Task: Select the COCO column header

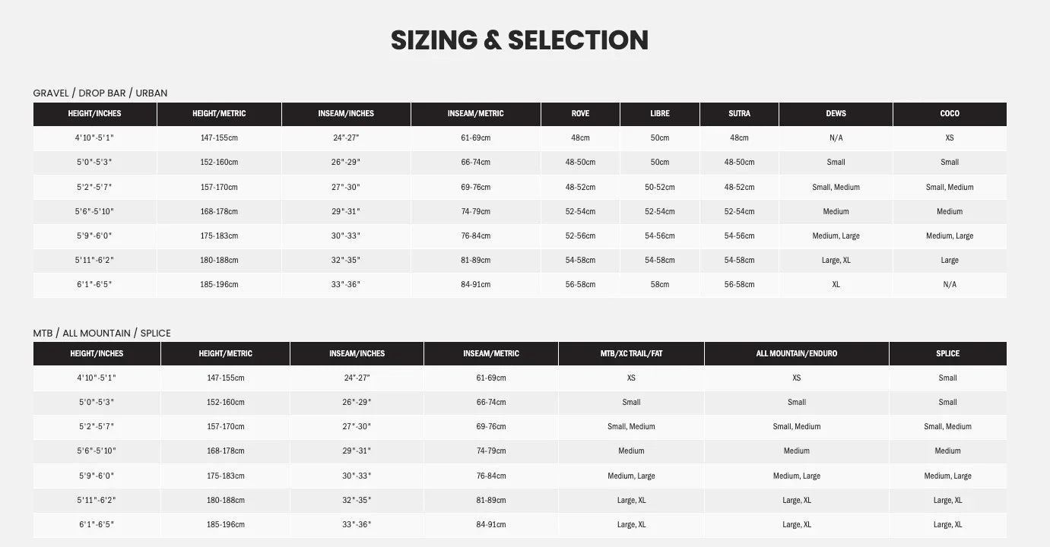Action: (x=950, y=114)
